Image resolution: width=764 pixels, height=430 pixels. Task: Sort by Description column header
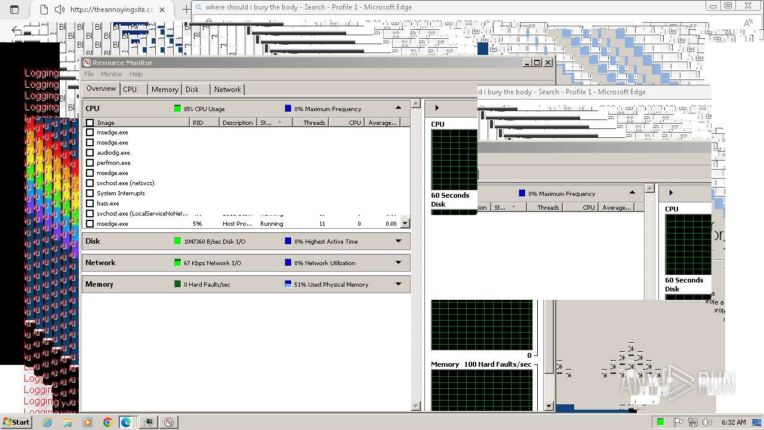point(238,122)
